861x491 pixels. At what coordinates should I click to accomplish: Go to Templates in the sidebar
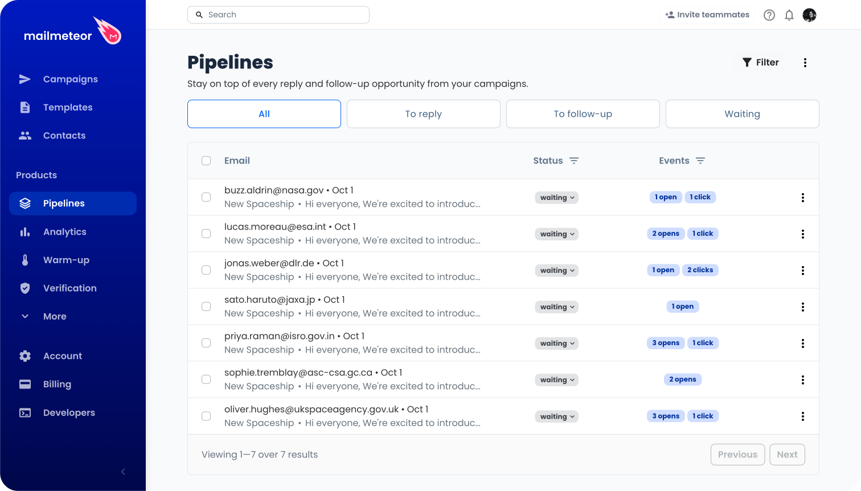pyautogui.click(x=73, y=107)
